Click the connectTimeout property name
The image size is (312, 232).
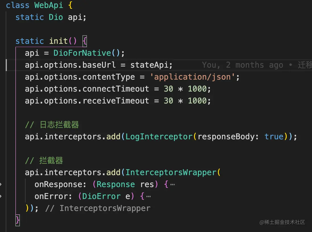(116, 89)
